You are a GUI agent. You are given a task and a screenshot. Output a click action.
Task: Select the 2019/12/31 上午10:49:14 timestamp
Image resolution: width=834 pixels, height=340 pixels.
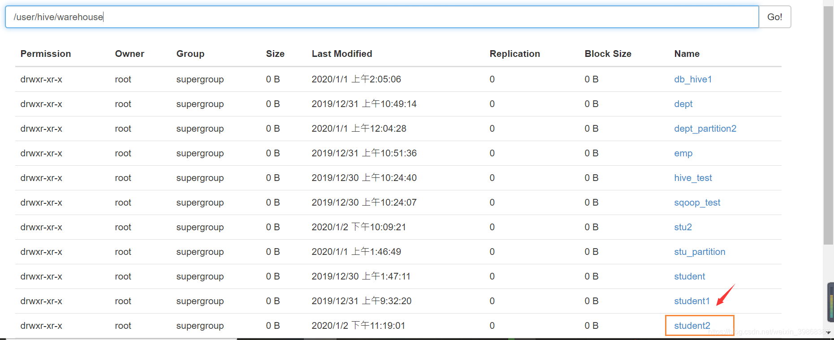point(364,104)
